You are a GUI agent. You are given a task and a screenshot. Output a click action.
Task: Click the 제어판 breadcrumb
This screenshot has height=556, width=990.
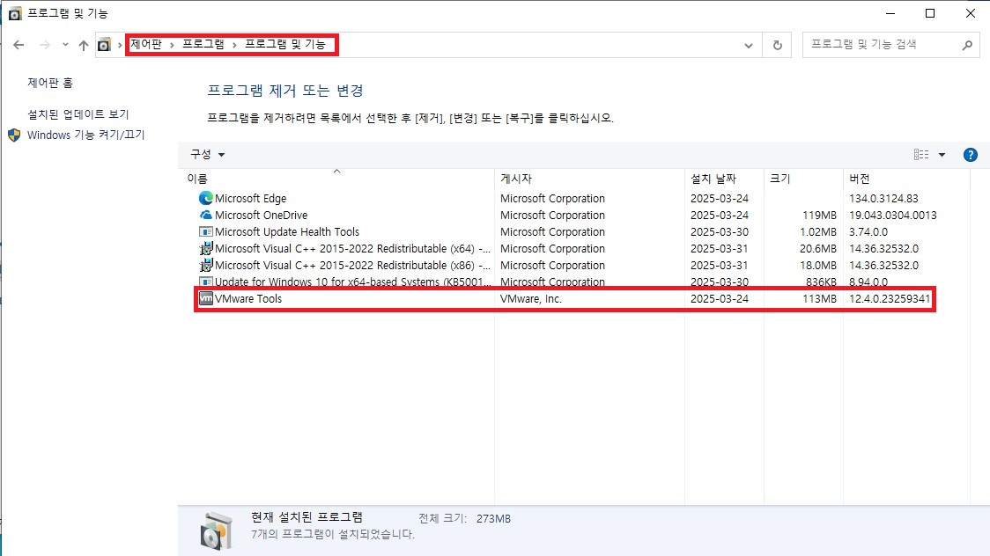pos(146,44)
